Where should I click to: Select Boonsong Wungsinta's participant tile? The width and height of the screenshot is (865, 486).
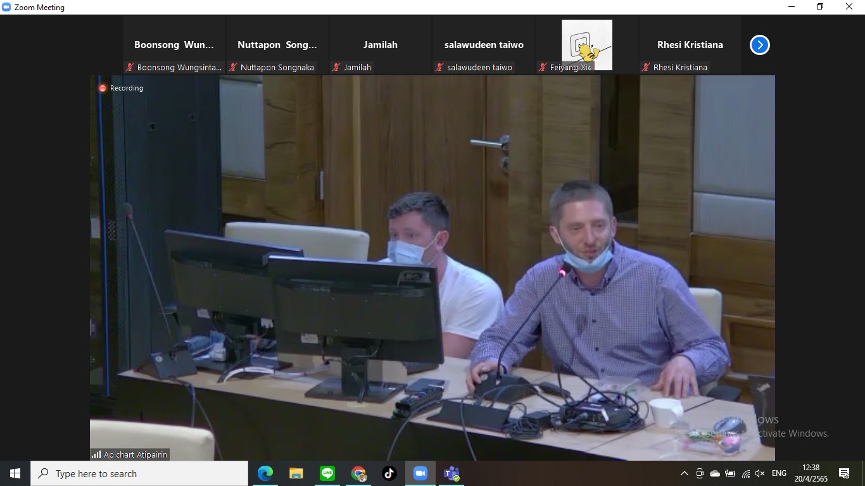click(174, 46)
